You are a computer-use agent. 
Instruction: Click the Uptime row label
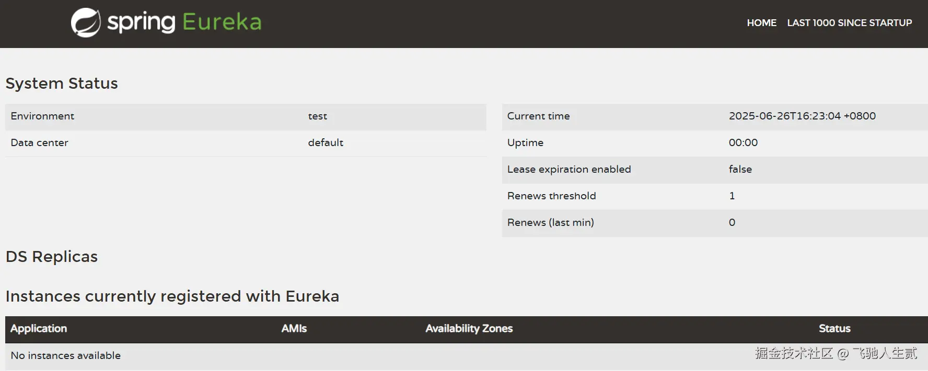tap(525, 143)
